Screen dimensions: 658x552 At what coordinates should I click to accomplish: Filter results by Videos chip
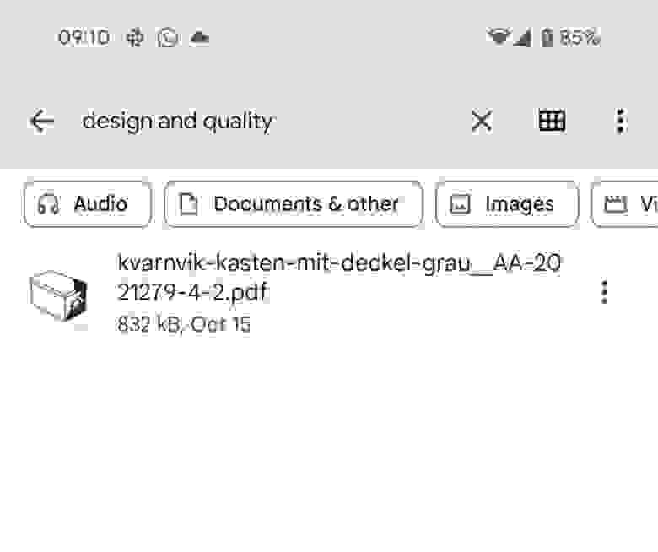(625, 204)
